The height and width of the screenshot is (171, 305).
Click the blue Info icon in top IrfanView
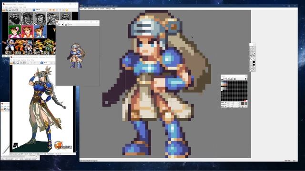34,9
